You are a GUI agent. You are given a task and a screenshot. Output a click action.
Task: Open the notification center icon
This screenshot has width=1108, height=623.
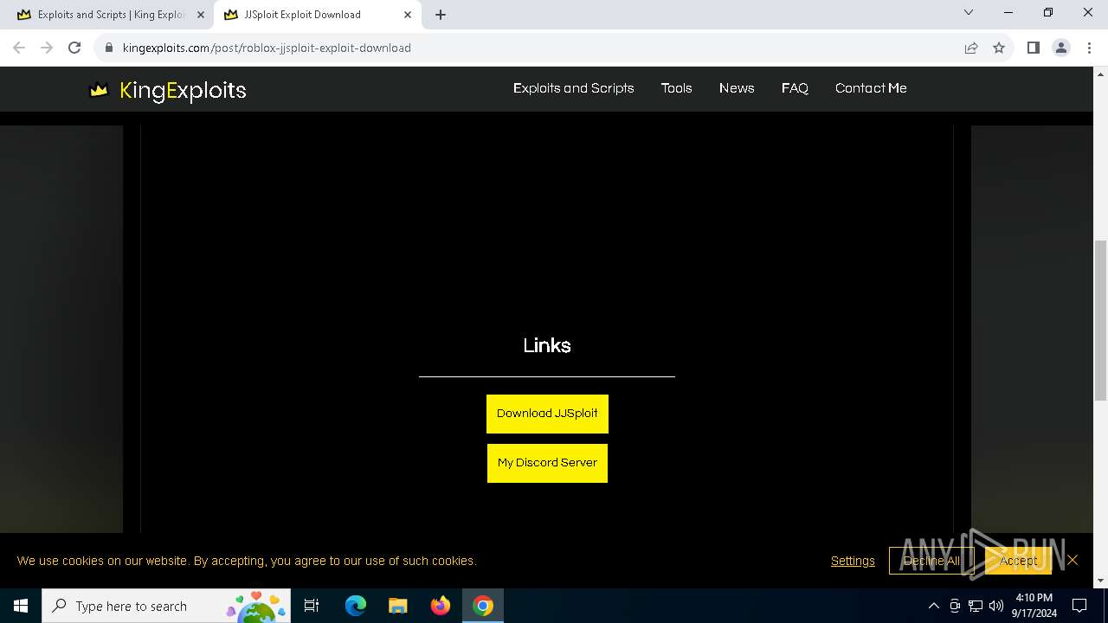1079,606
